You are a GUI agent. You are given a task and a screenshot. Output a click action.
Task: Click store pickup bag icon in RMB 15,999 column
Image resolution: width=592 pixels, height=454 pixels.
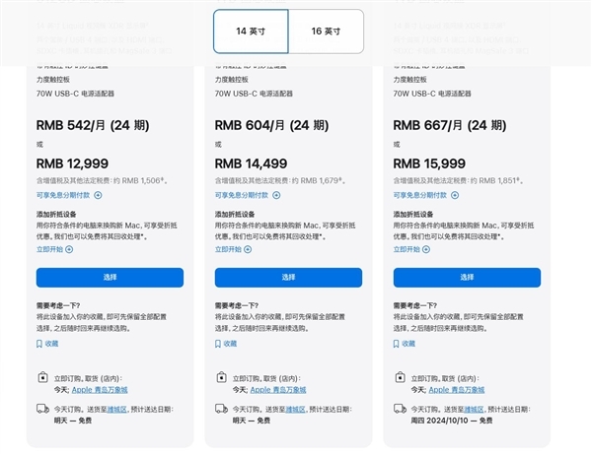(x=400, y=377)
